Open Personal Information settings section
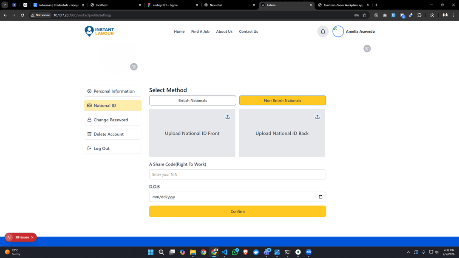Screen dimensions: 459x258 click(113, 91)
